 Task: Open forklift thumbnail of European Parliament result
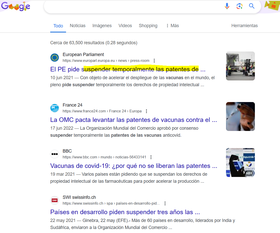pyautogui.click(x=240, y=66)
